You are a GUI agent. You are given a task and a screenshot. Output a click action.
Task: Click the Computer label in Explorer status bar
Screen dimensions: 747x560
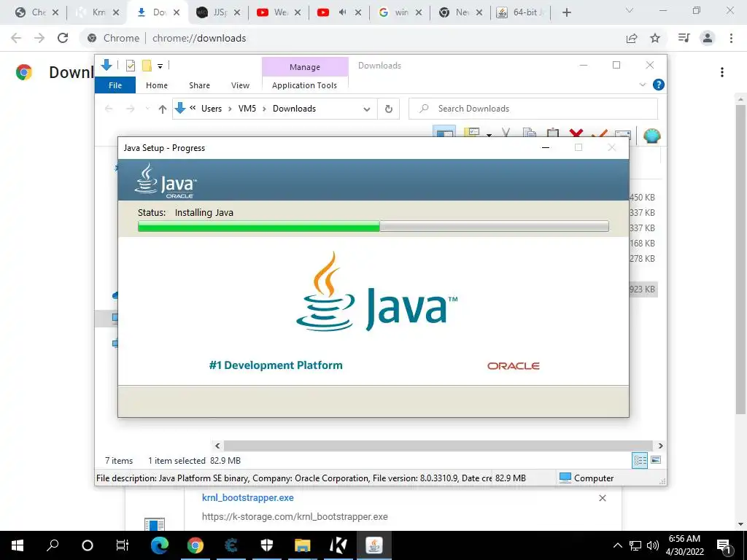pos(594,478)
